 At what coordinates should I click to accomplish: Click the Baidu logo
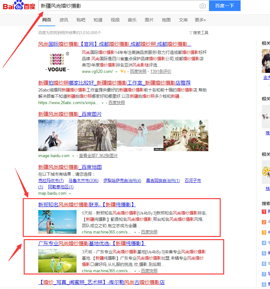point(19,6)
